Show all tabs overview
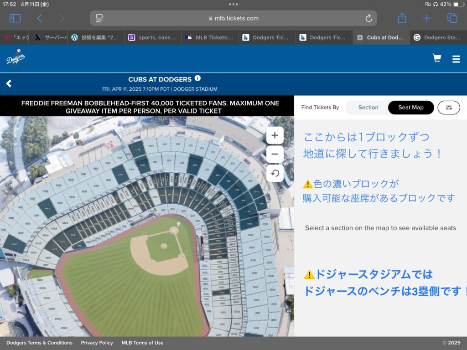467x350 pixels. click(x=452, y=18)
